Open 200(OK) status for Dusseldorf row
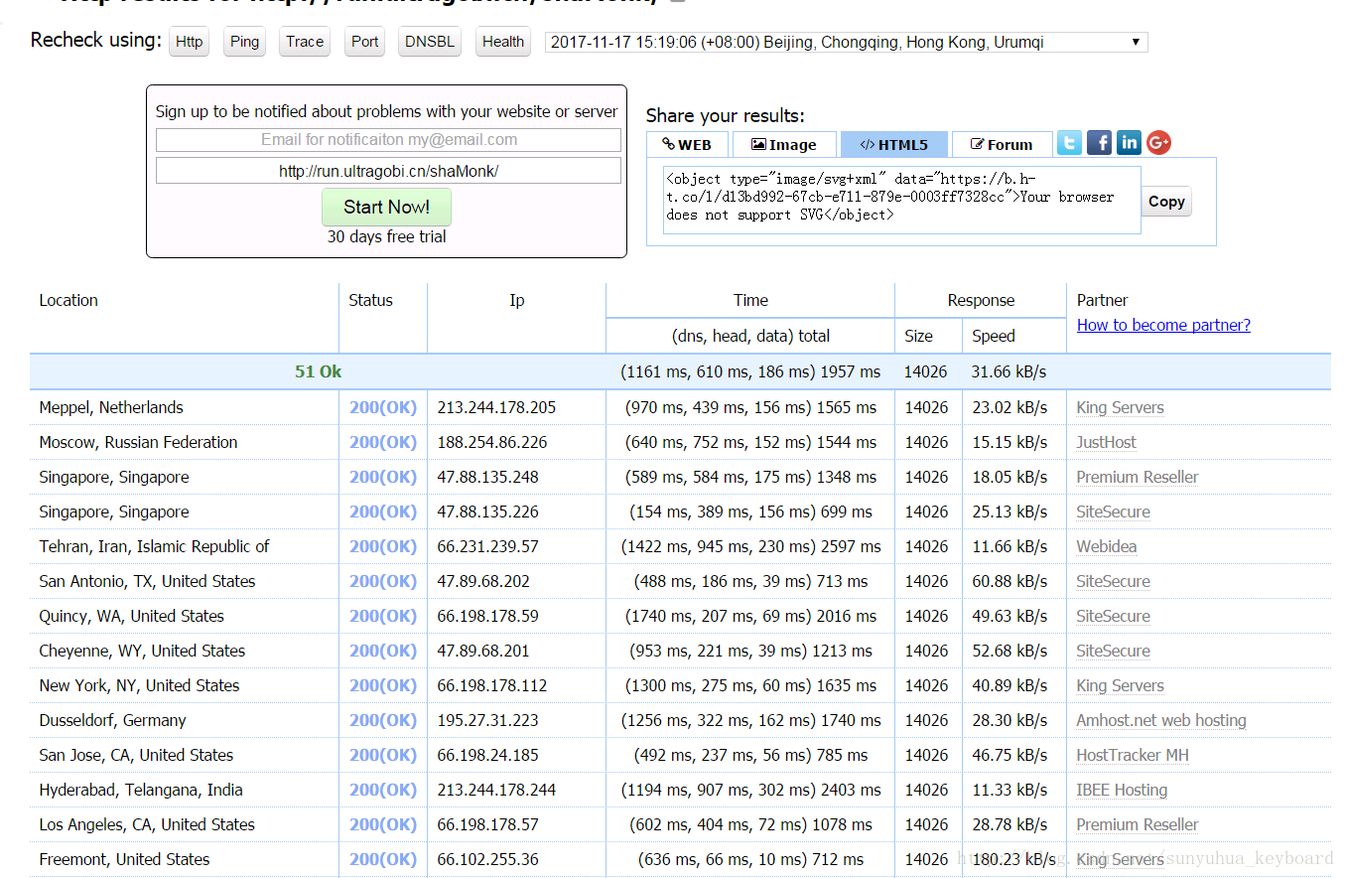 [x=383, y=720]
